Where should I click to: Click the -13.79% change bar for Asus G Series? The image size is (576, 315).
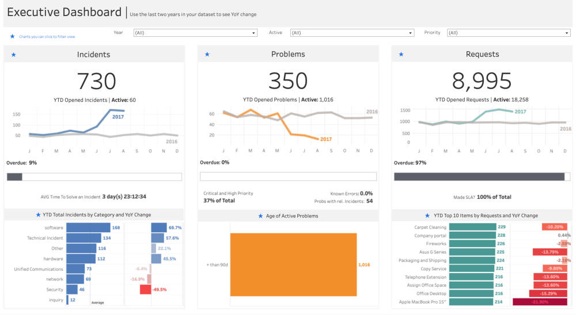550,252
